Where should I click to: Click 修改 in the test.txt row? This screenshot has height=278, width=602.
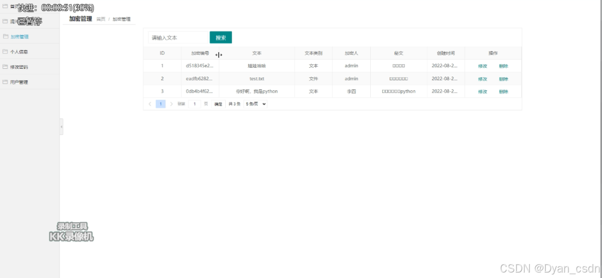coord(482,79)
